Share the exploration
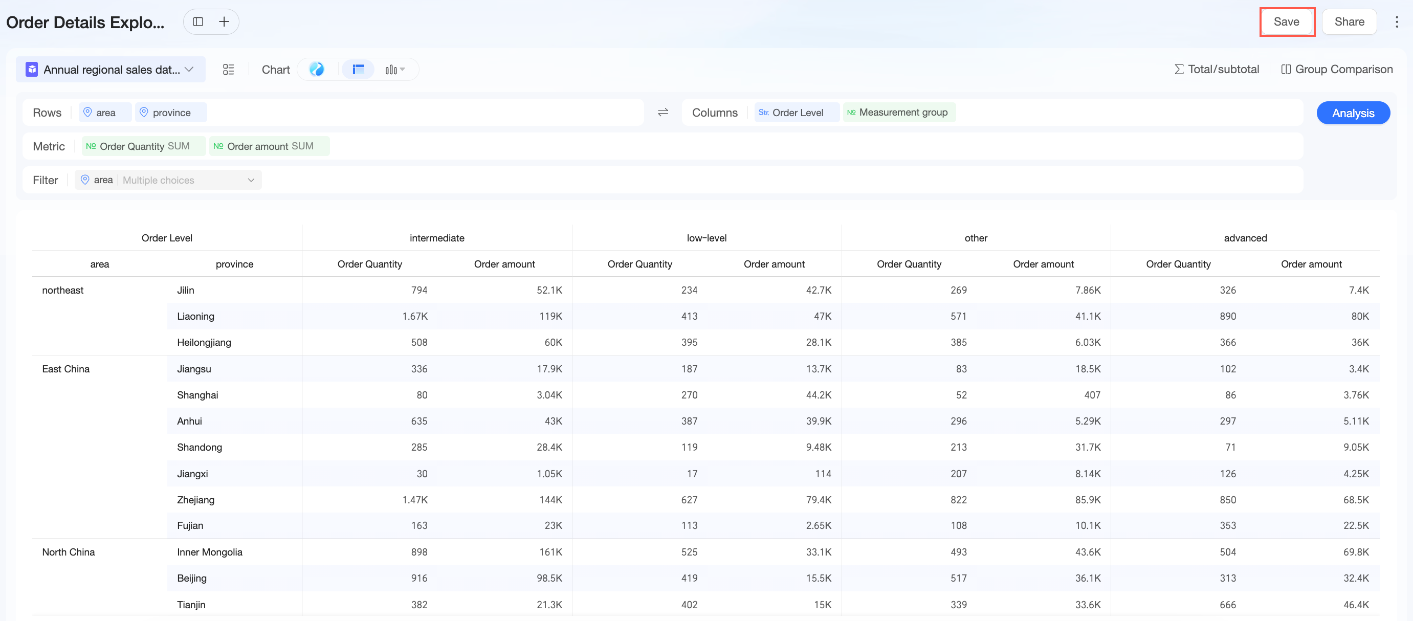The height and width of the screenshot is (621, 1413). pos(1350,22)
